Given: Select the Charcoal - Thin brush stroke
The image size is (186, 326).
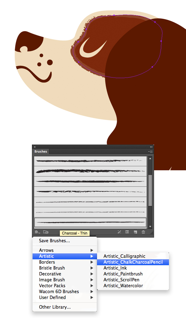Looking at the screenshot, I should [x=90, y=222].
